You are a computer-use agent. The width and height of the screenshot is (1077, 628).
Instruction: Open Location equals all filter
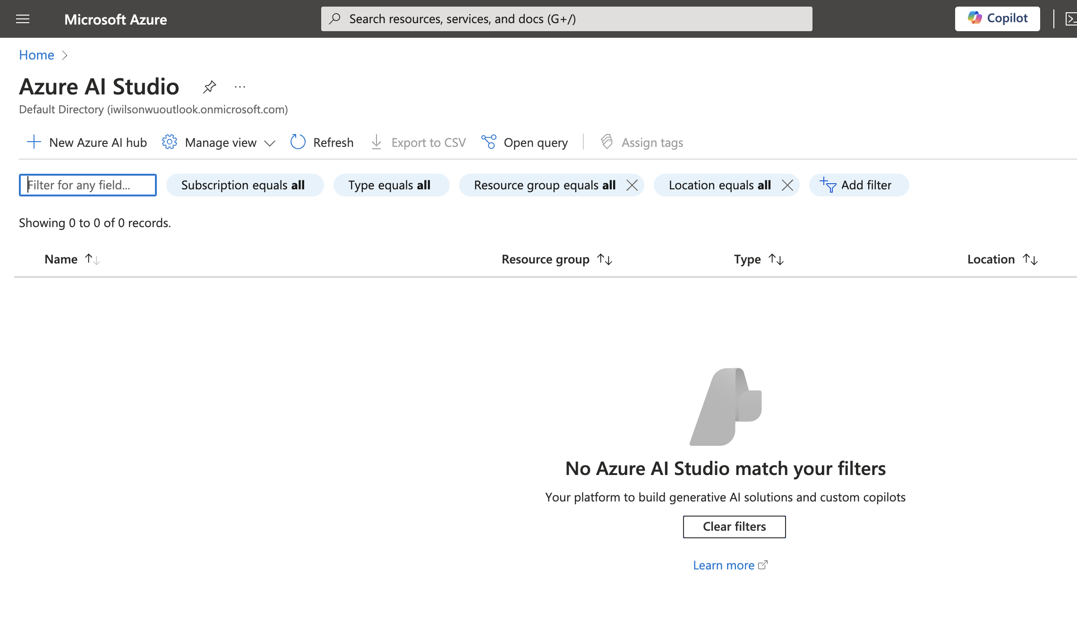click(x=719, y=185)
